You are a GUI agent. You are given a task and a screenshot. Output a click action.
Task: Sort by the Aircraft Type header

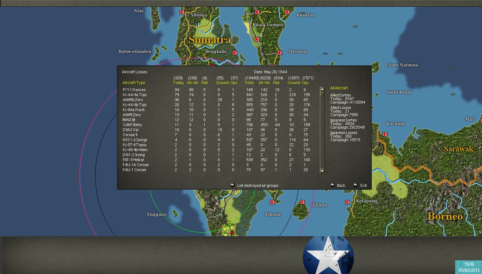click(x=134, y=83)
